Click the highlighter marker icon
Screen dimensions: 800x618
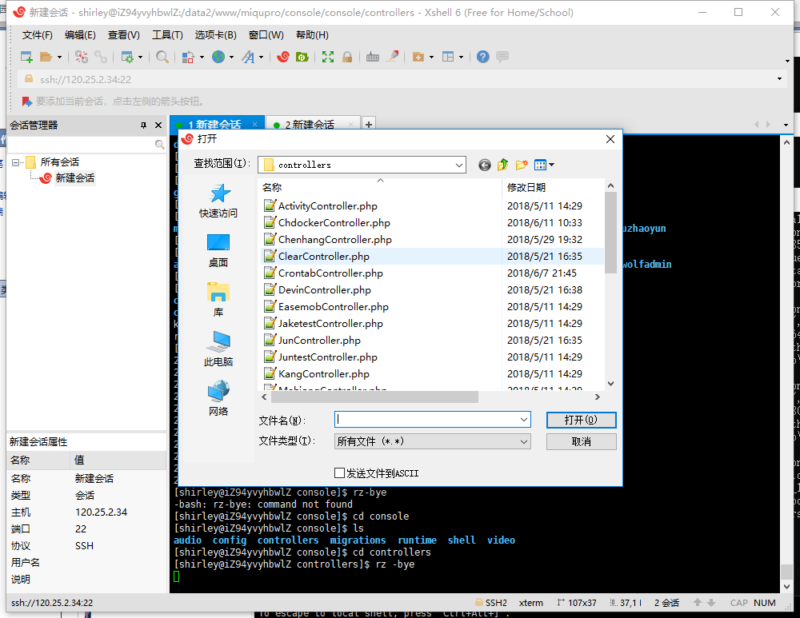point(392,57)
